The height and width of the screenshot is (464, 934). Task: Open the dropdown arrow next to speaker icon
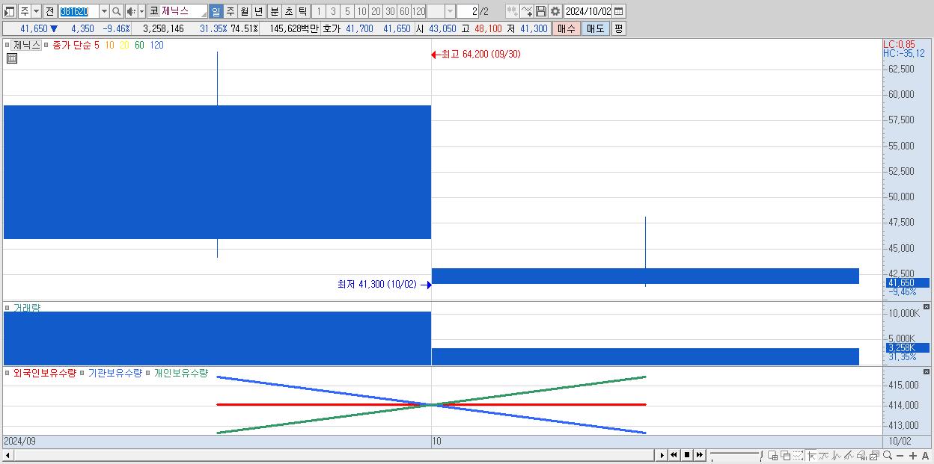point(141,11)
